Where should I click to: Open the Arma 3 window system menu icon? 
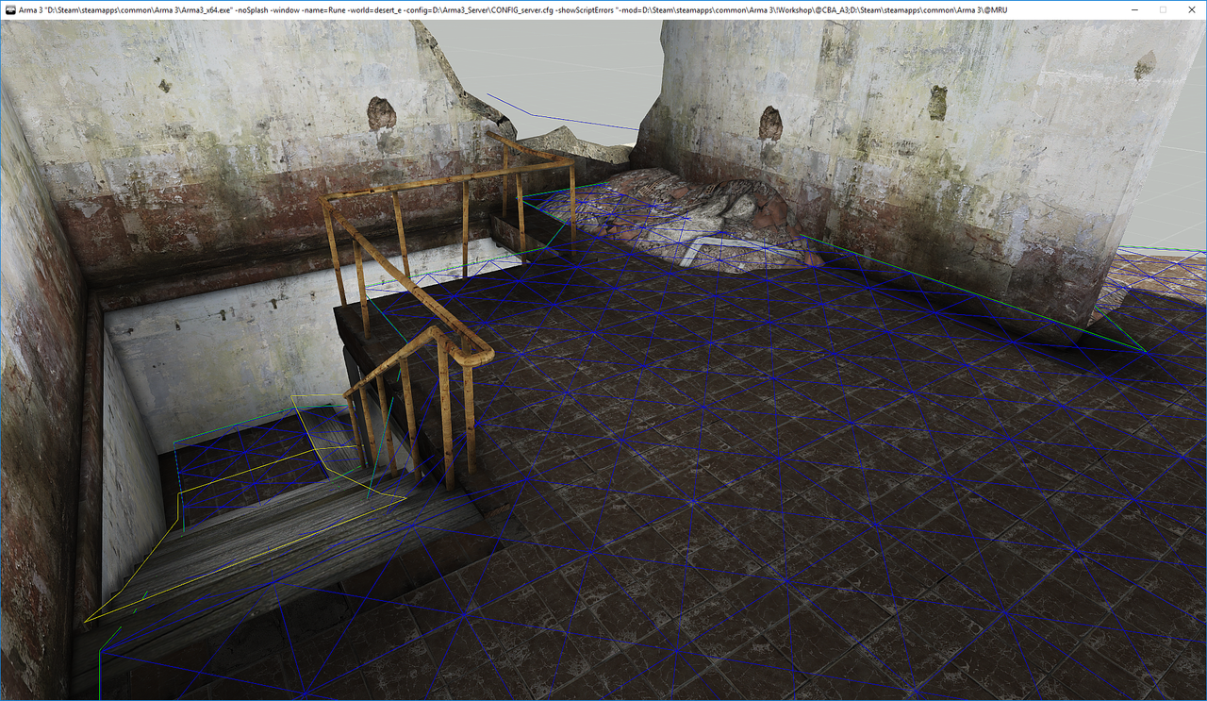point(9,9)
